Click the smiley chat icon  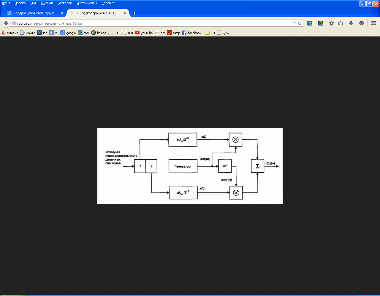(x=362, y=23)
